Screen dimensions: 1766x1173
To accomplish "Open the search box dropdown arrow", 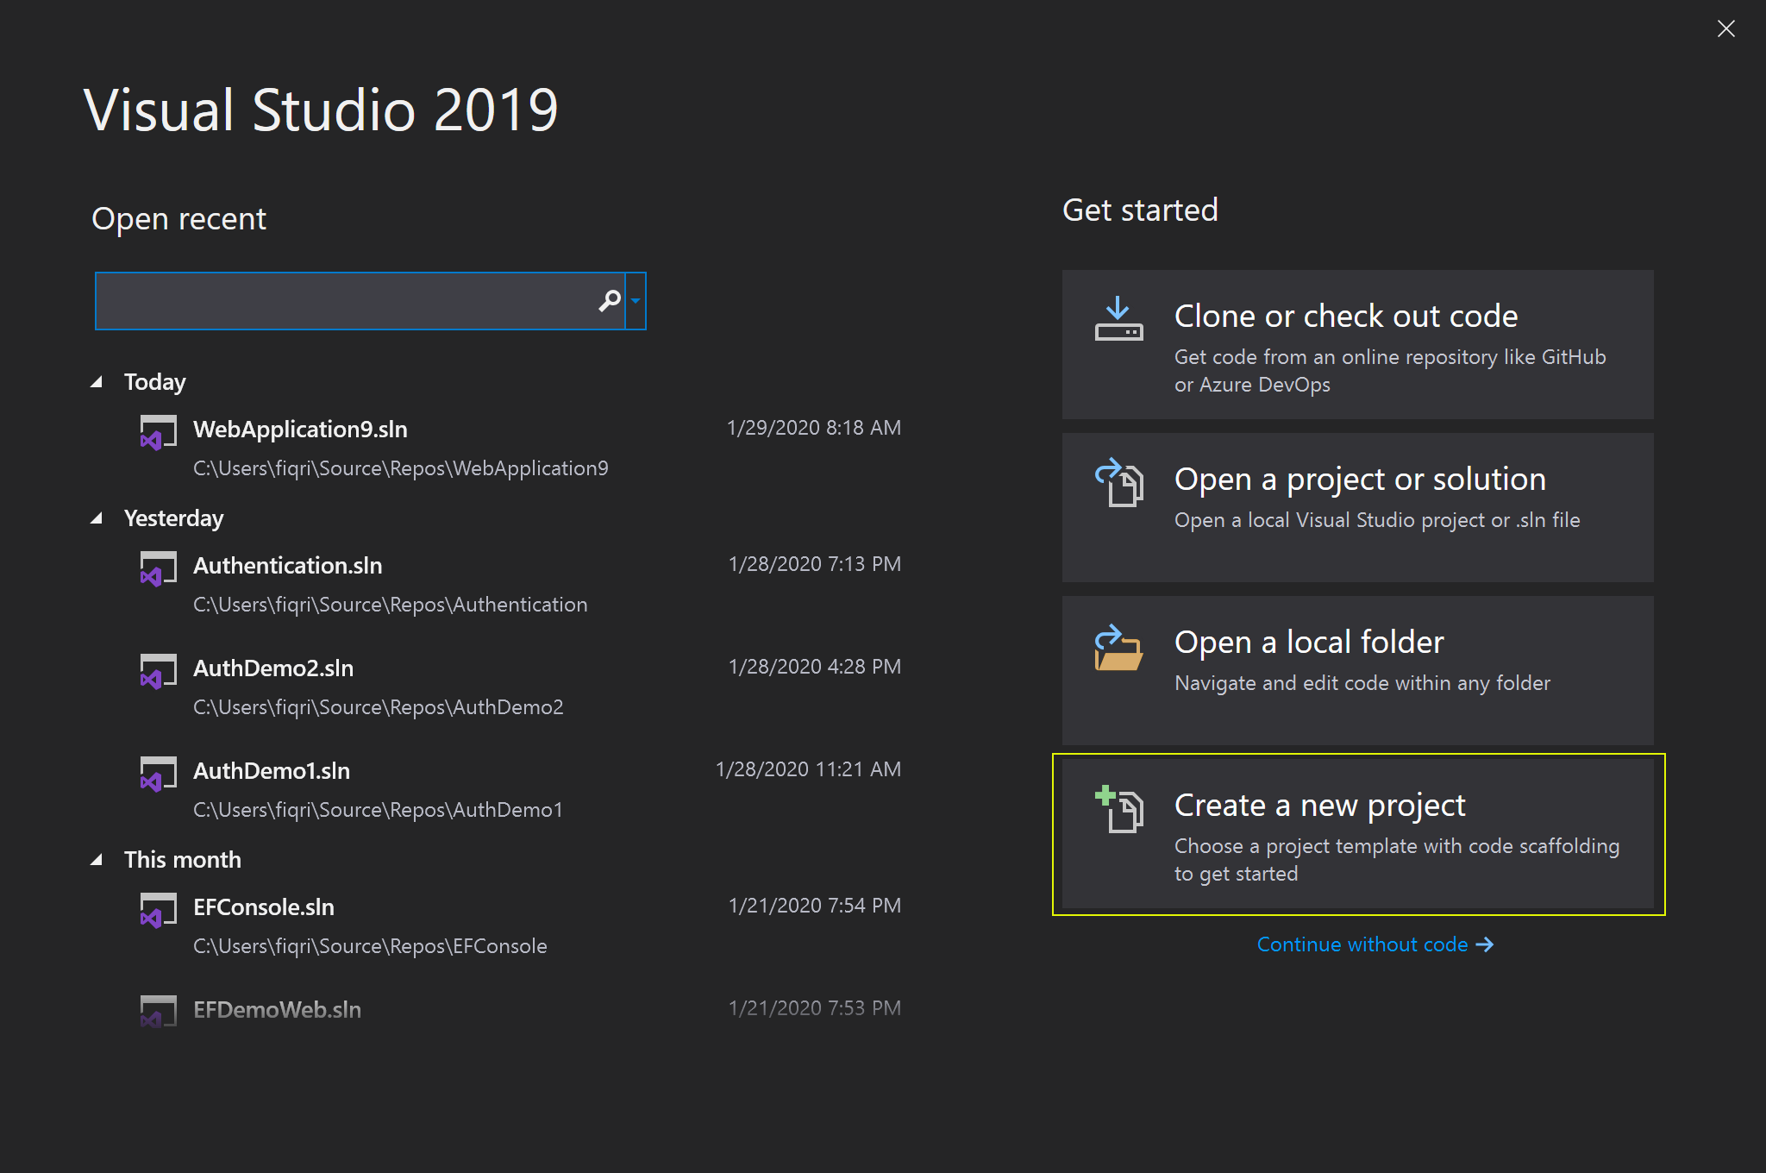I will (x=636, y=301).
